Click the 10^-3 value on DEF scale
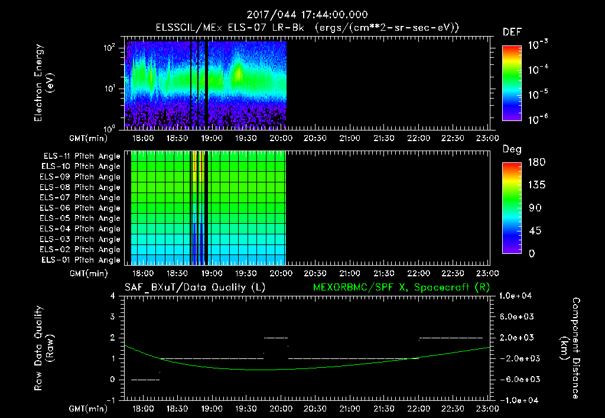Image resolution: width=605 pixels, height=418 pixels. tap(538, 45)
